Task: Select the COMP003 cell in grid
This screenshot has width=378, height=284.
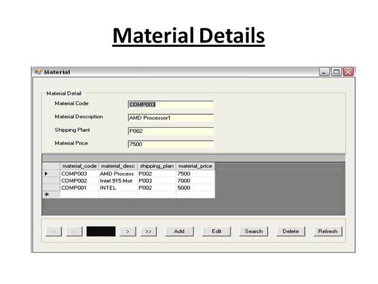Action: coord(79,173)
